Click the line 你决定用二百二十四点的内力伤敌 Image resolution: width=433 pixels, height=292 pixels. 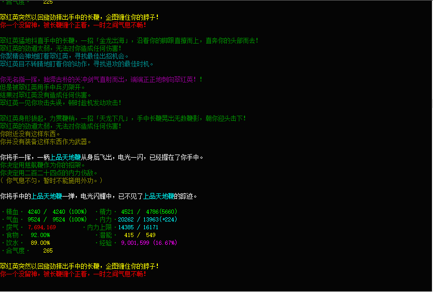tap(49, 173)
